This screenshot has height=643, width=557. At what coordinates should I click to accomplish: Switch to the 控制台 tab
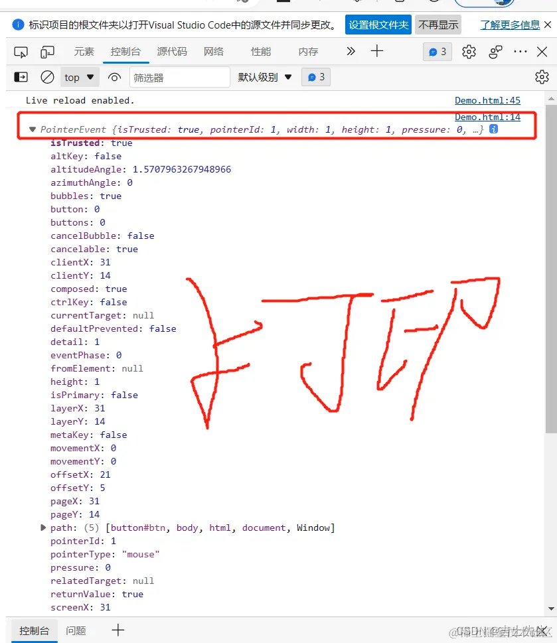coord(125,52)
